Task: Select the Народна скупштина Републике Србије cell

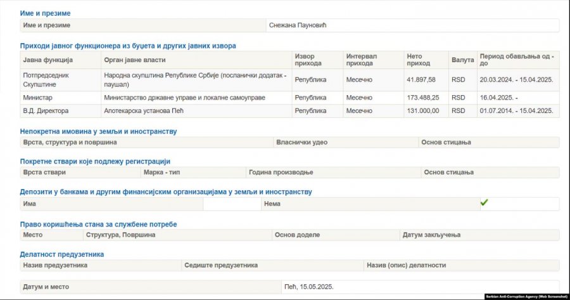Action: click(195, 80)
